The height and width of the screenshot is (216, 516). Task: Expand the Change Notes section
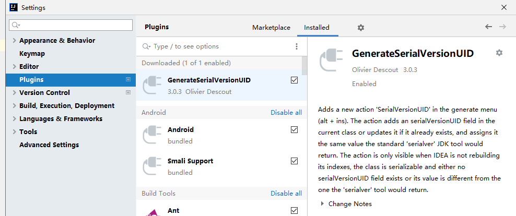[x=322, y=204]
